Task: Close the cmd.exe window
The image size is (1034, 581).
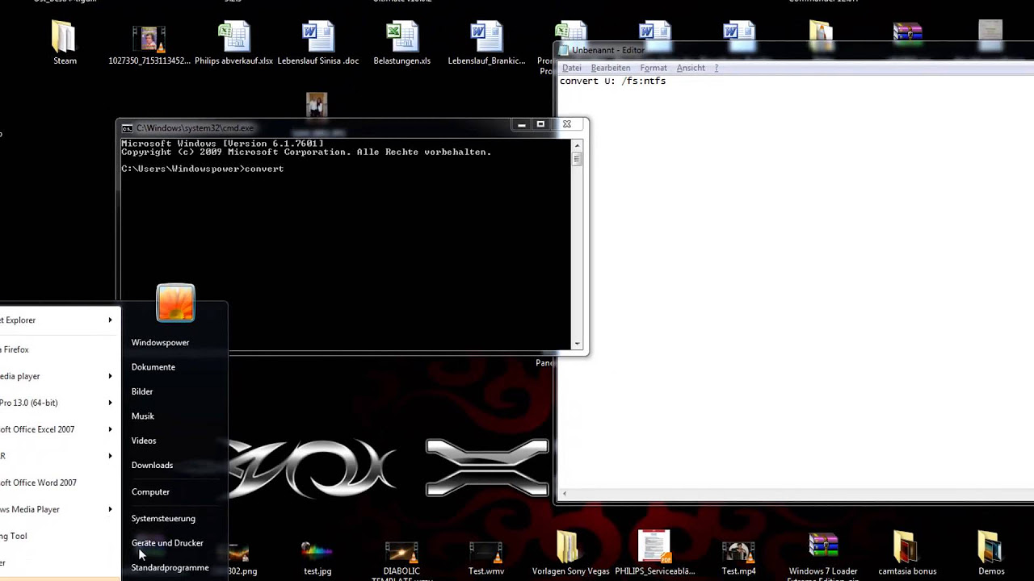Action: click(567, 124)
